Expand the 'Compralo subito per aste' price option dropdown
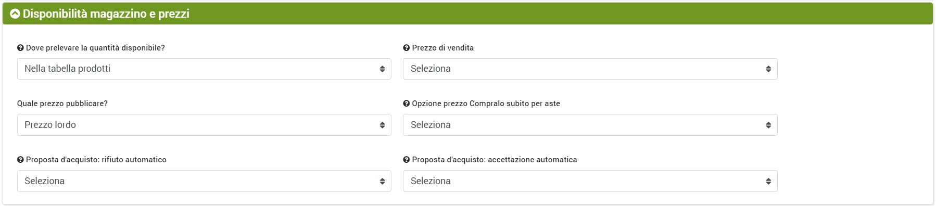The height and width of the screenshot is (206, 936). [590, 125]
